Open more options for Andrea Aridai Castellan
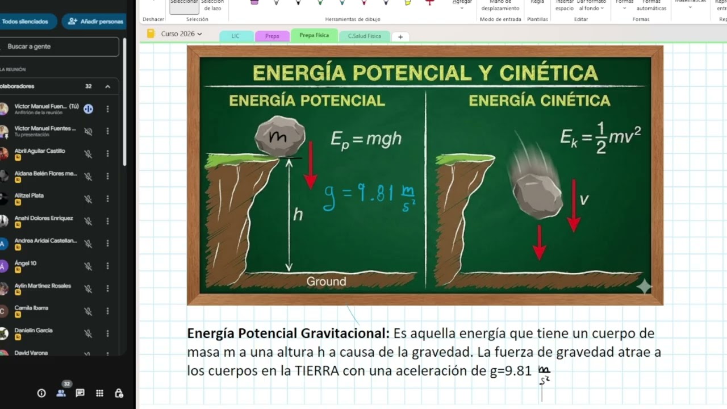727x409 pixels. pyautogui.click(x=107, y=244)
